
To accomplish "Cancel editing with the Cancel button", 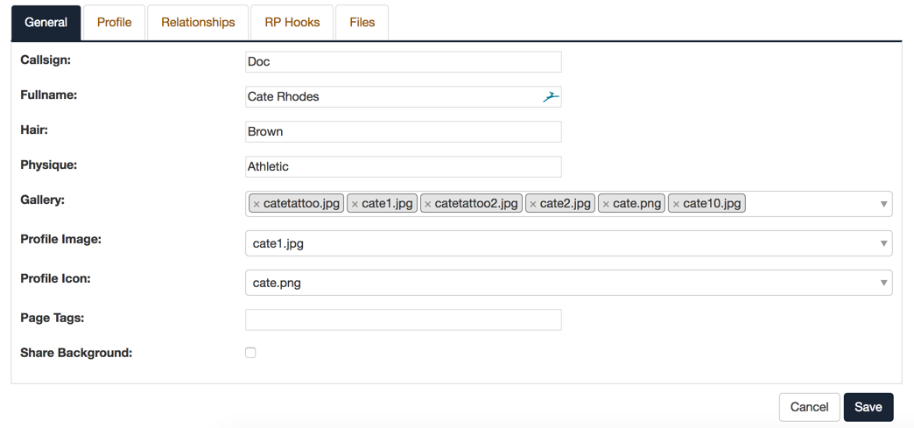I will (809, 407).
